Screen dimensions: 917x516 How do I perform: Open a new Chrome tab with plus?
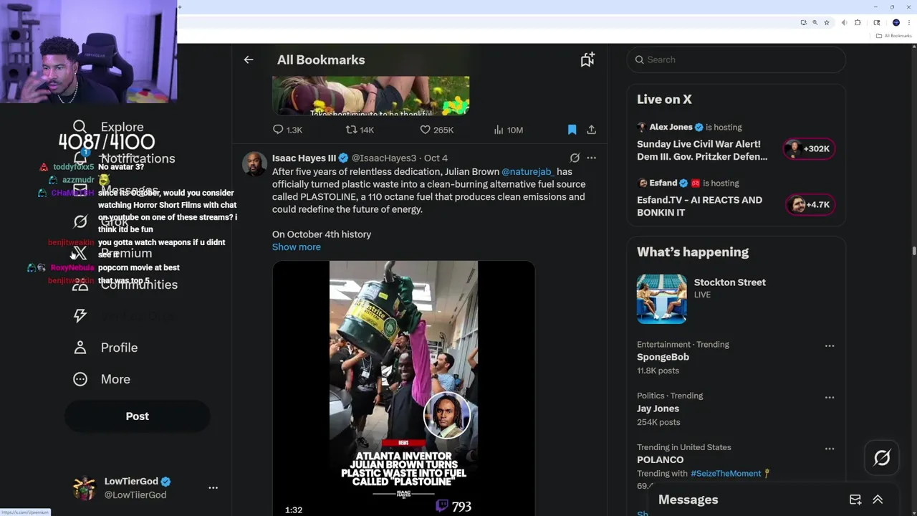point(179,7)
